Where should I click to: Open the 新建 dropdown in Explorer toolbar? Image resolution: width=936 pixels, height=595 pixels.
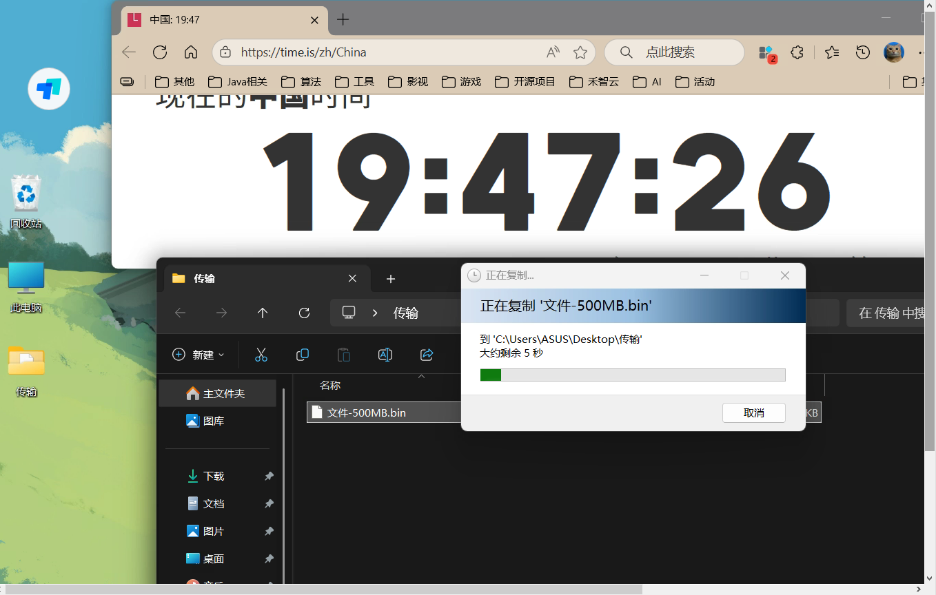pyautogui.click(x=198, y=355)
